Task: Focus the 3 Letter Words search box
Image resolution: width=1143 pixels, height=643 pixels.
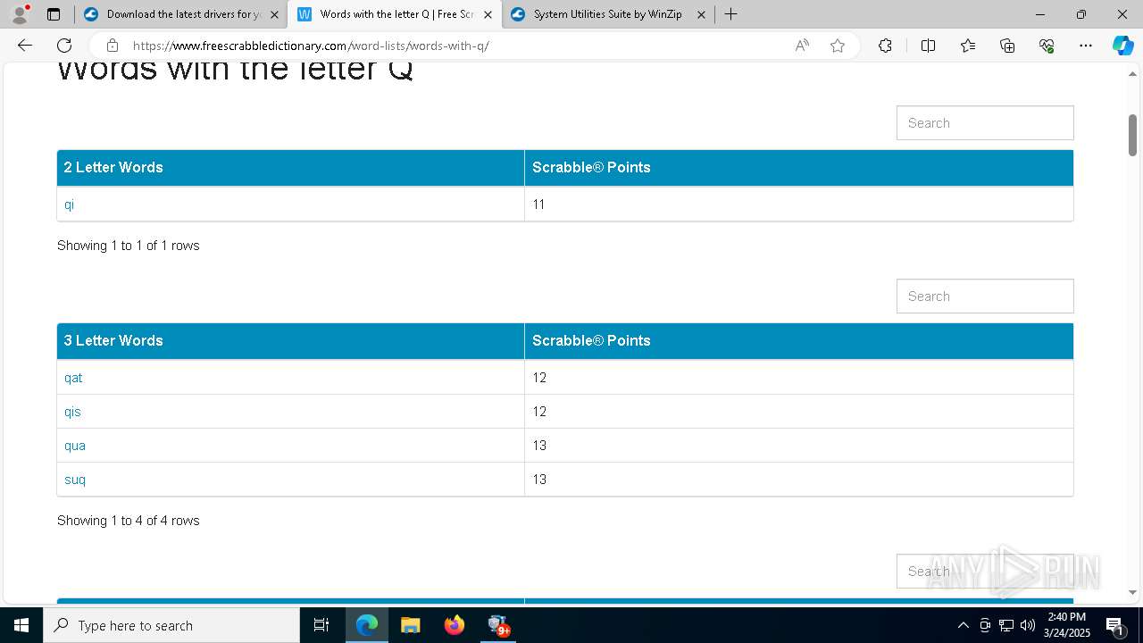Action: pyautogui.click(x=985, y=296)
